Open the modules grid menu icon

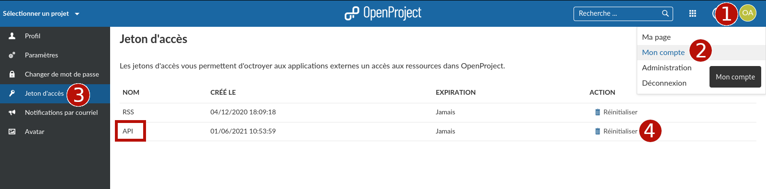(692, 13)
